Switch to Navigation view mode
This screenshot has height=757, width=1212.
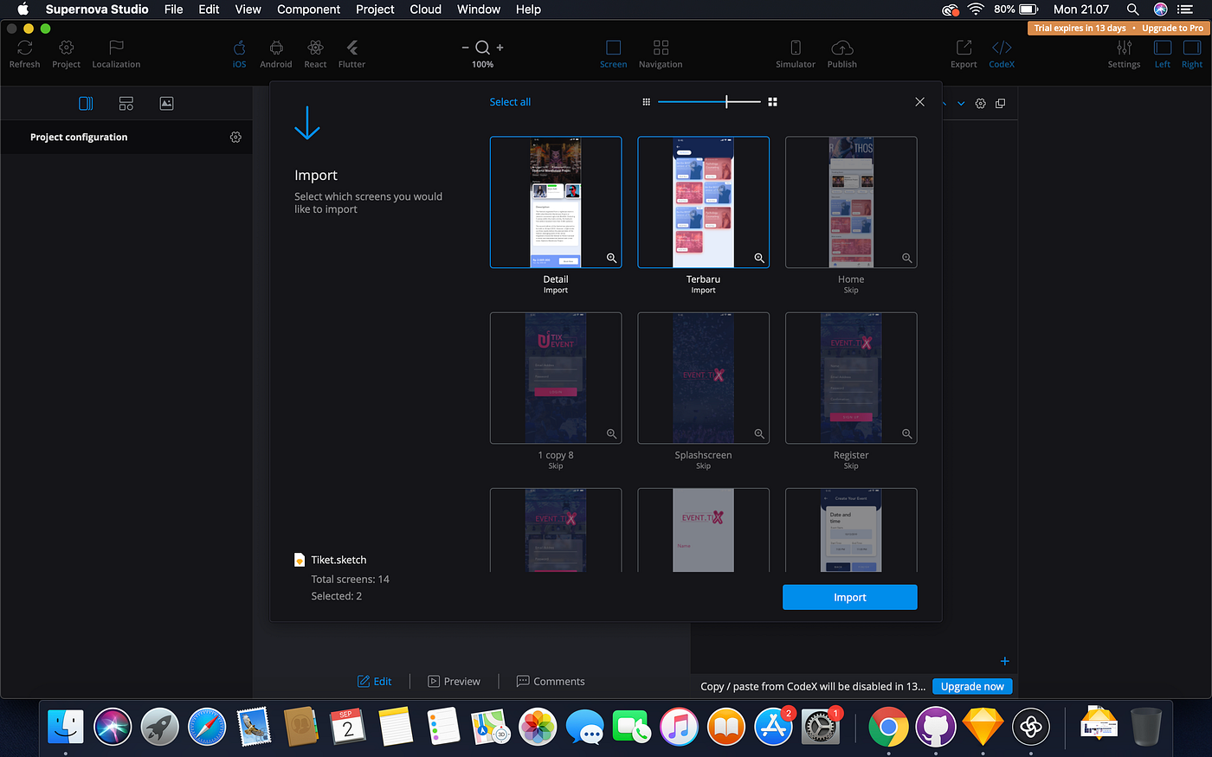(661, 54)
